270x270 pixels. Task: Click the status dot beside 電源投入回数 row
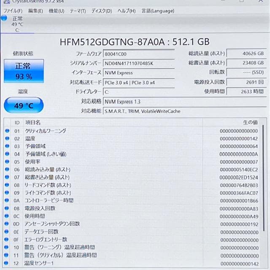click(x=7, y=208)
